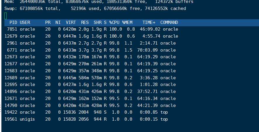Image resolution: width=259 pixels, height=132 pixels.
Task: Click the 15828 VIRT value
Action: coord(69,119)
